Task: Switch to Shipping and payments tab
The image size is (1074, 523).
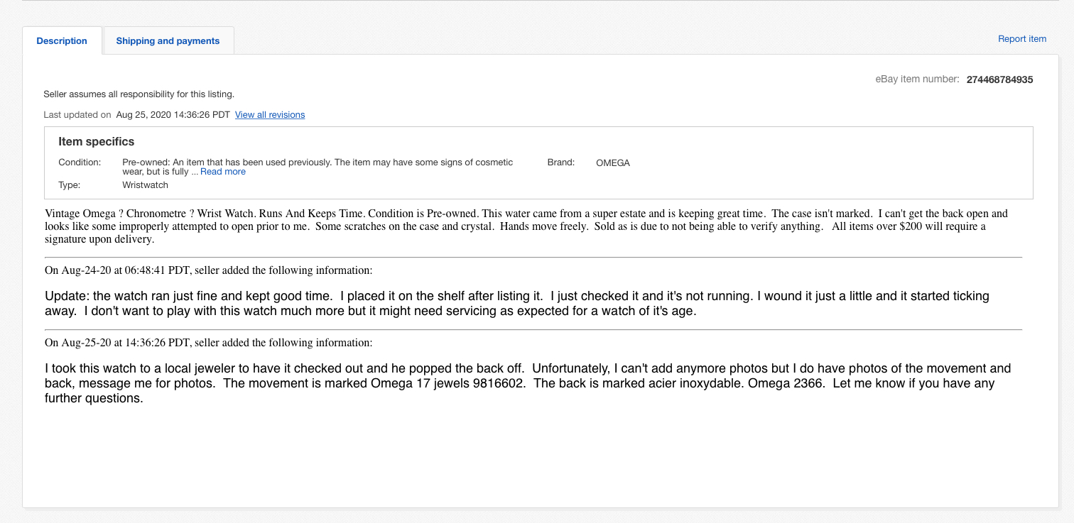Action: point(168,41)
